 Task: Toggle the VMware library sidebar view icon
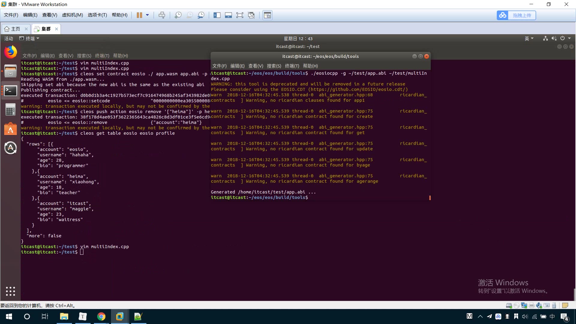click(217, 15)
